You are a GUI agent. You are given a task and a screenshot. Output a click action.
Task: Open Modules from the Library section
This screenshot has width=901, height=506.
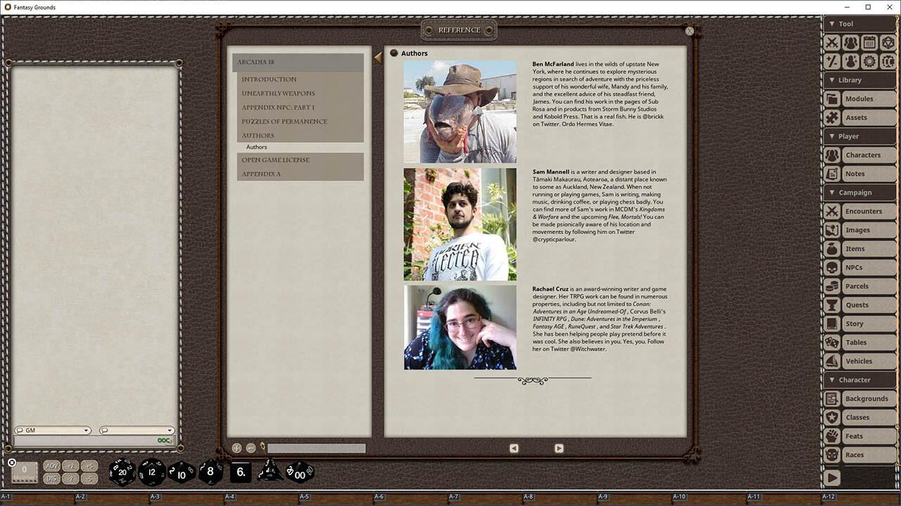858,98
